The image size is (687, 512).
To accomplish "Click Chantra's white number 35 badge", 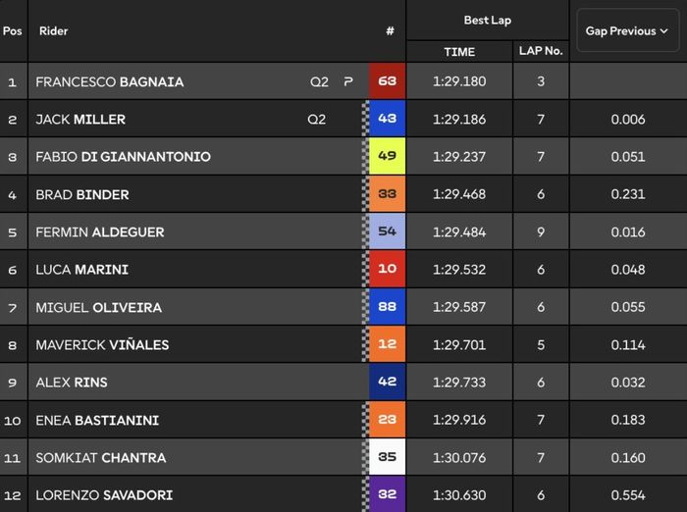I will pyautogui.click(x=387, y=457).
